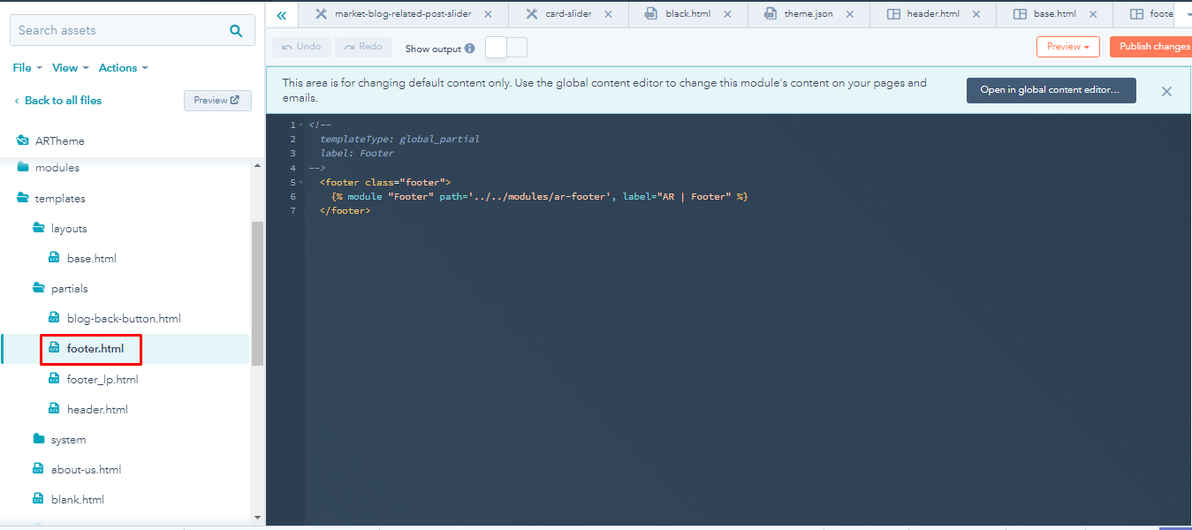Image resolution: width=1192 pixels, height=530 pixels.
Task: Close the market-blog-related-post-slider tab
Action: pos(489,14)
